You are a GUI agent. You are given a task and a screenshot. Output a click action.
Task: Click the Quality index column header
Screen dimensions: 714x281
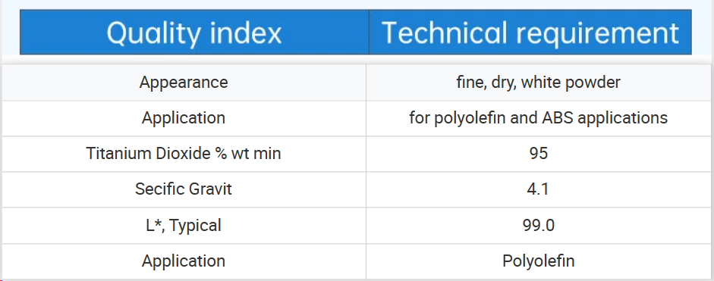(194, 33)
